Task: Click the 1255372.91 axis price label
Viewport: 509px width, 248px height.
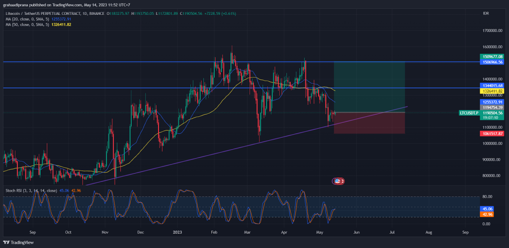Action: [492, 101]
